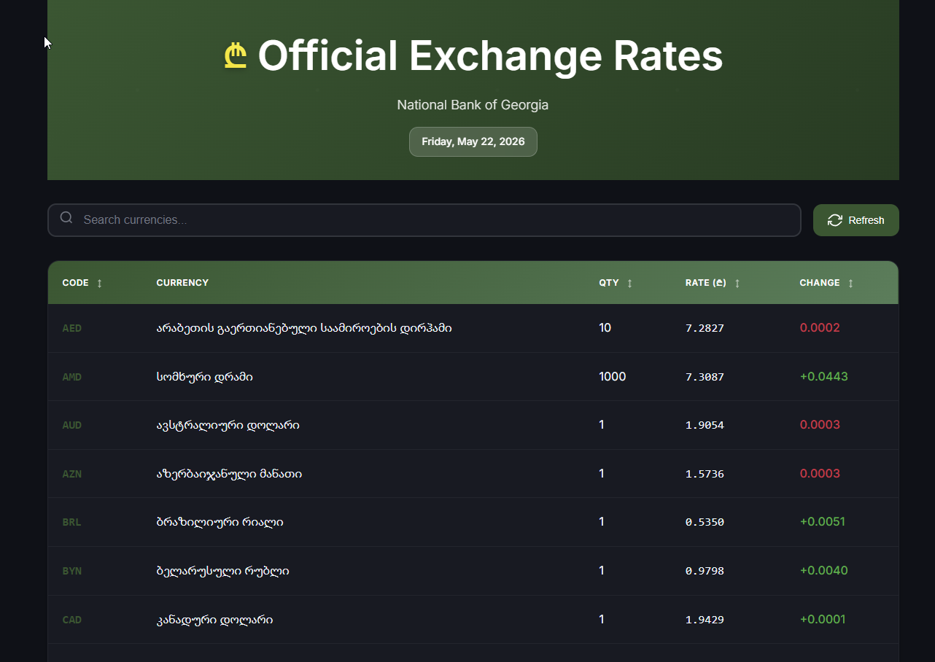Click the rate value 1.5736

pos(705,474)
